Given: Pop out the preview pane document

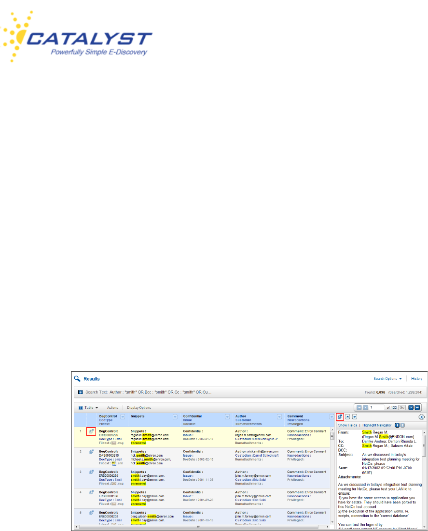Looking at the screenshot, I should click(340, 417).
